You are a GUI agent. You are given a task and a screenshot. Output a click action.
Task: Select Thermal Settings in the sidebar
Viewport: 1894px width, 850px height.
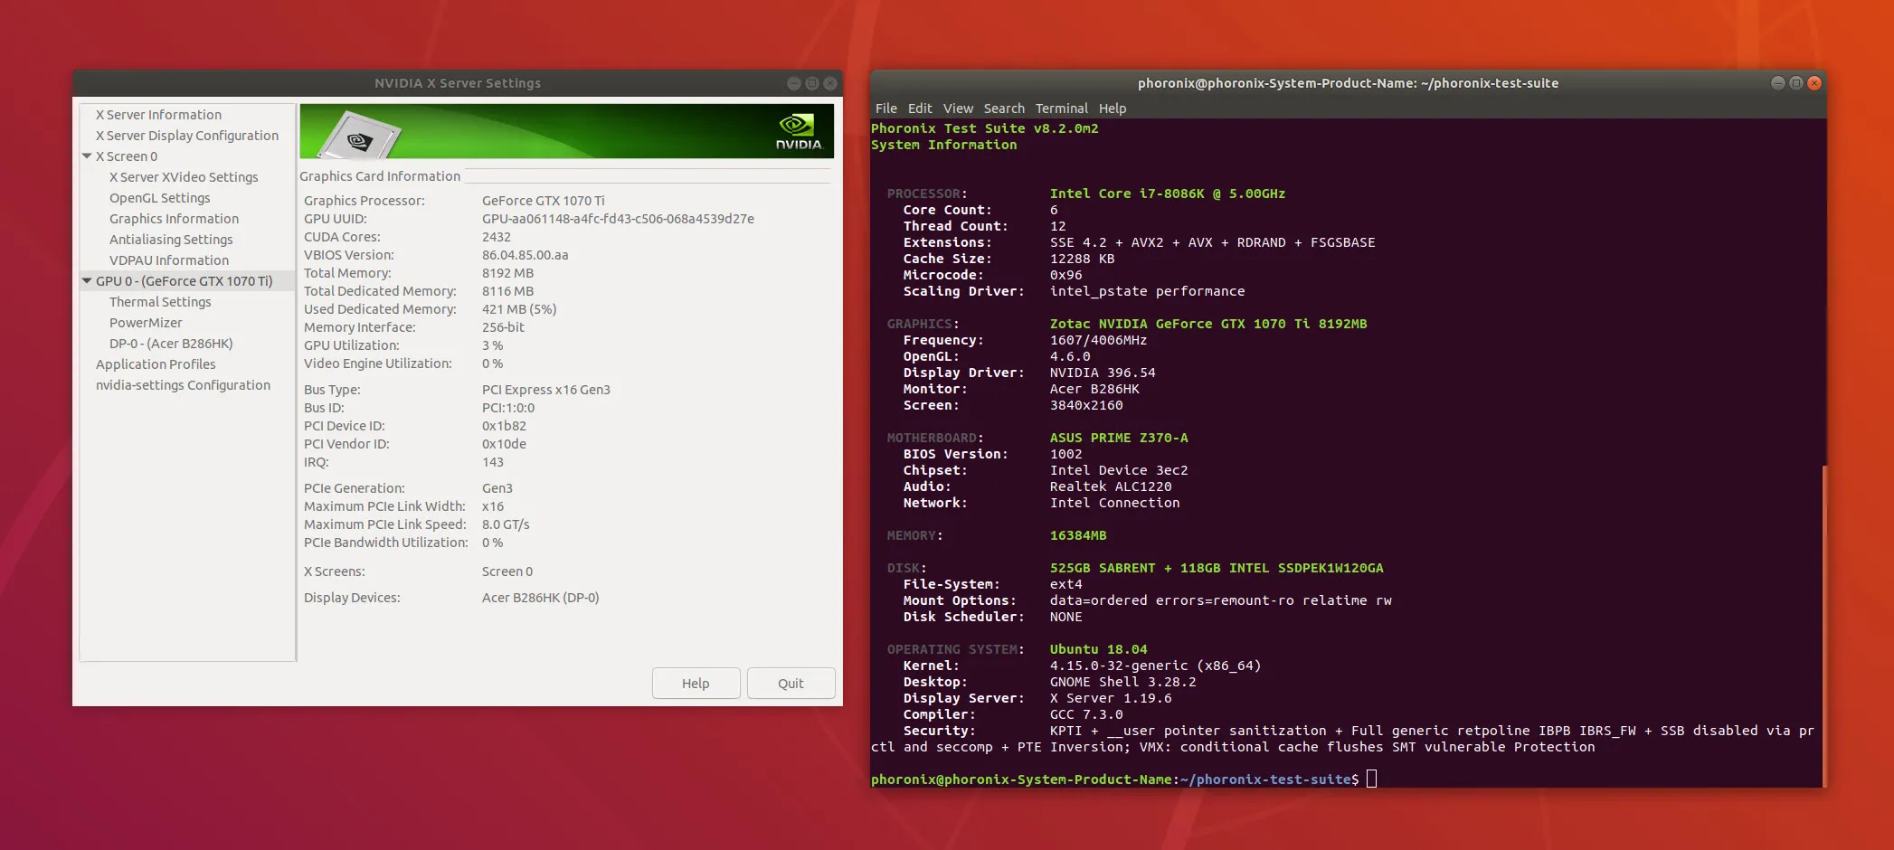tap(160, 302)
